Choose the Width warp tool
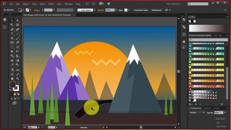Viewport: 231px width, 130px height. [x=12, y=52]
